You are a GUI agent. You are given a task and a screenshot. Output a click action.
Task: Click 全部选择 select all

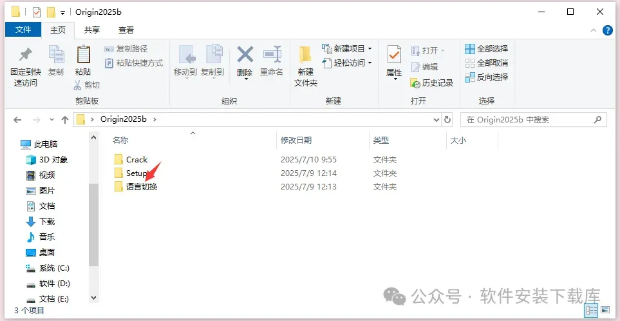tap(486, 49)
